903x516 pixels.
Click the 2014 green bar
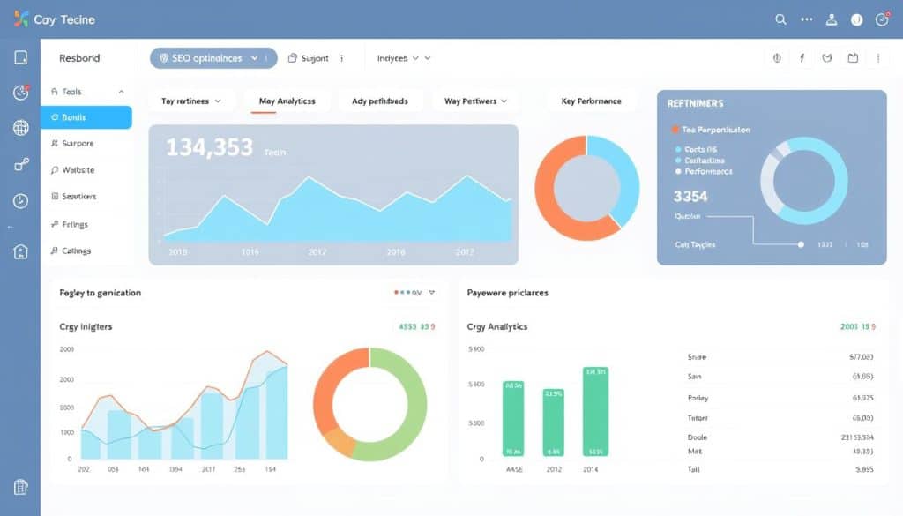595,412
